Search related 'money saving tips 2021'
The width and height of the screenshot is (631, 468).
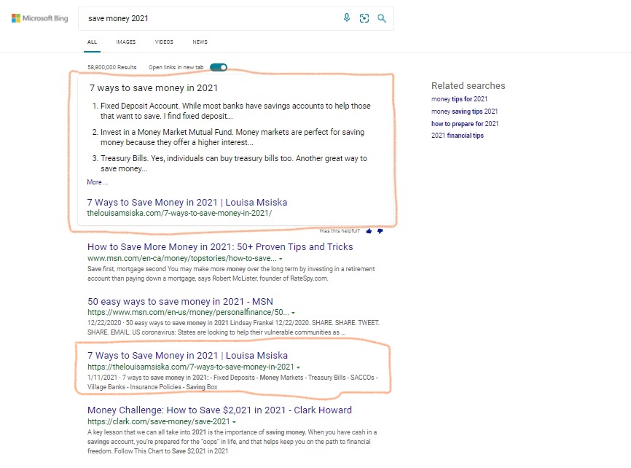tap(464, 112)
